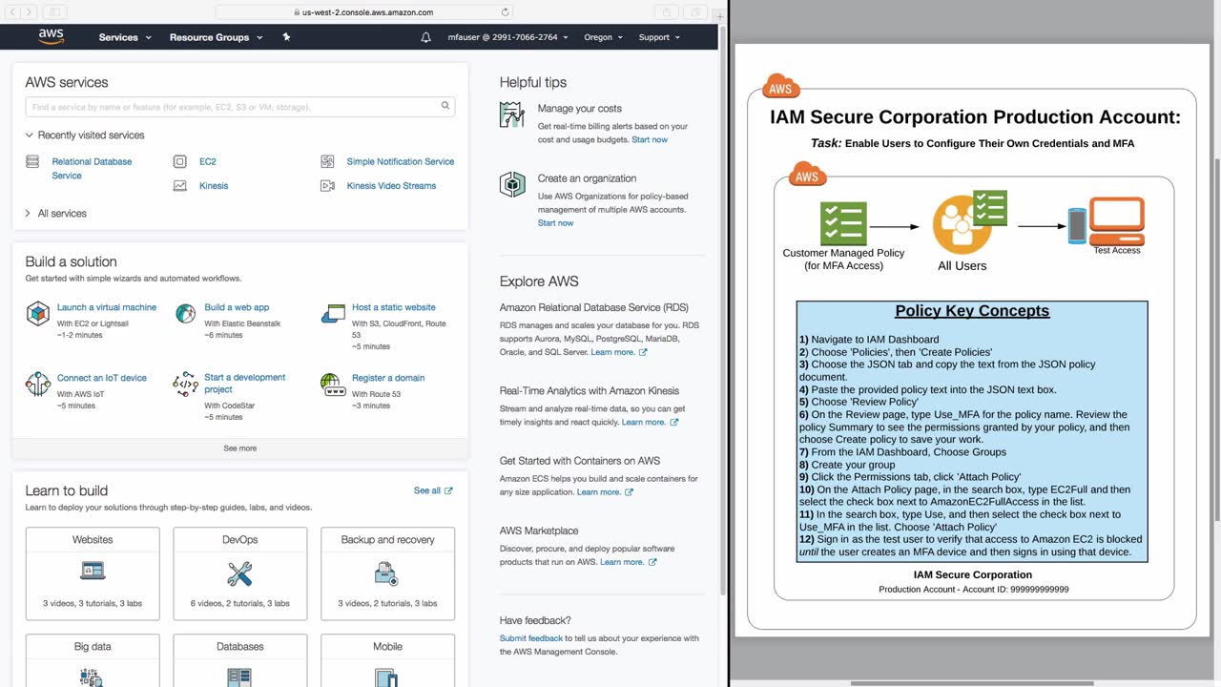Viewport: 1221px width, 687px height.
Task: Click the Connect an IoT device icon
Action: click(x=37, y=384)
